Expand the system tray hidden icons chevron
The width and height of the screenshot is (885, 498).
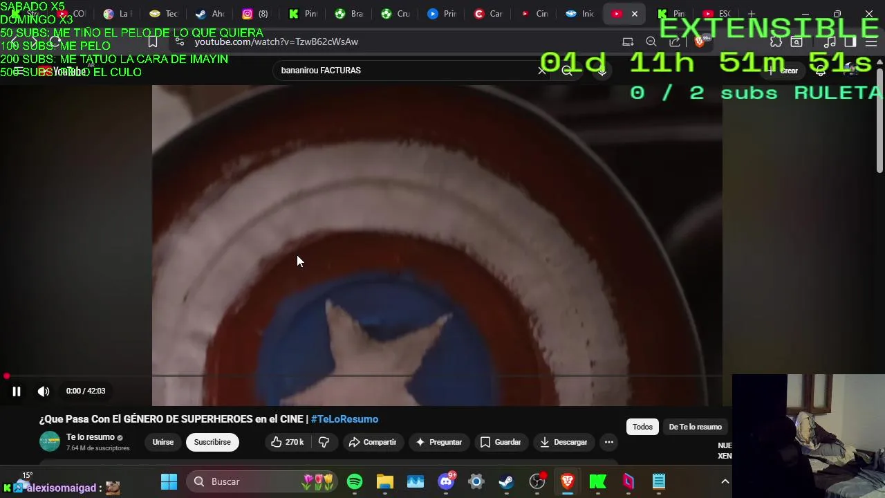click(x=725, y=481)
